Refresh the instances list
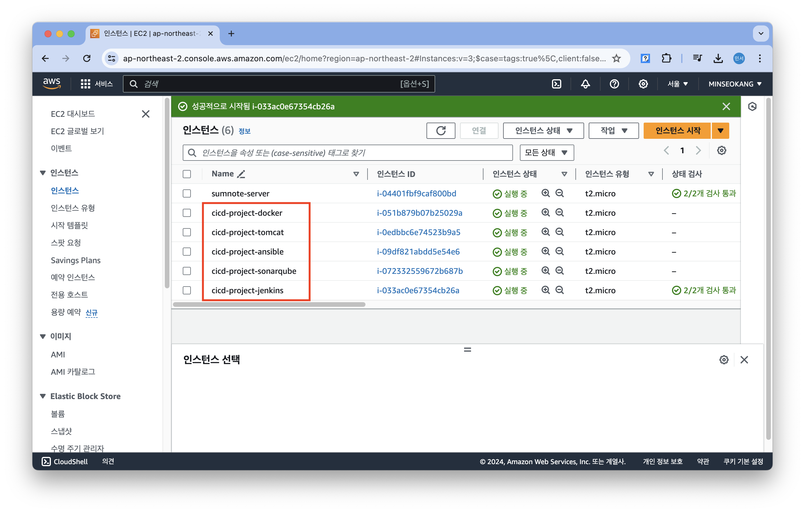 click(441, 130)
